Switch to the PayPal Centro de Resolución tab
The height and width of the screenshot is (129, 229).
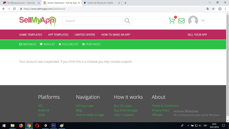pos(100,3)
